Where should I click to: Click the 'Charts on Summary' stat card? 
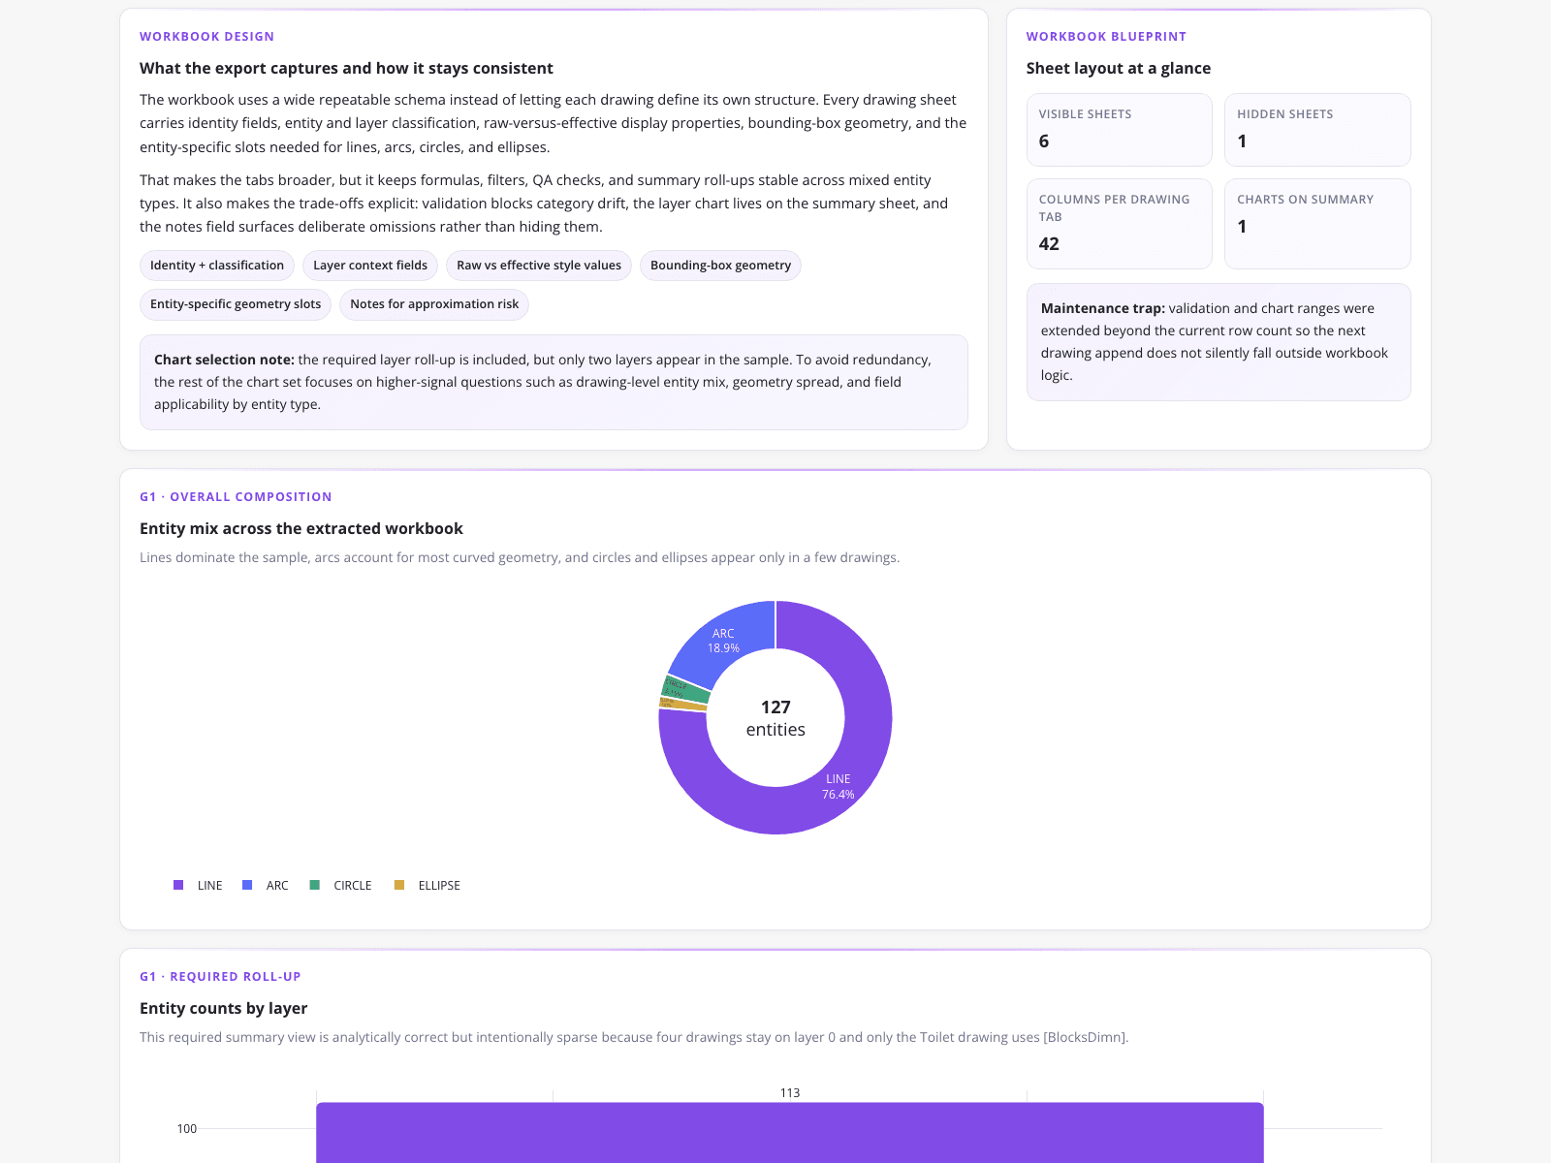coord(1317,224)
